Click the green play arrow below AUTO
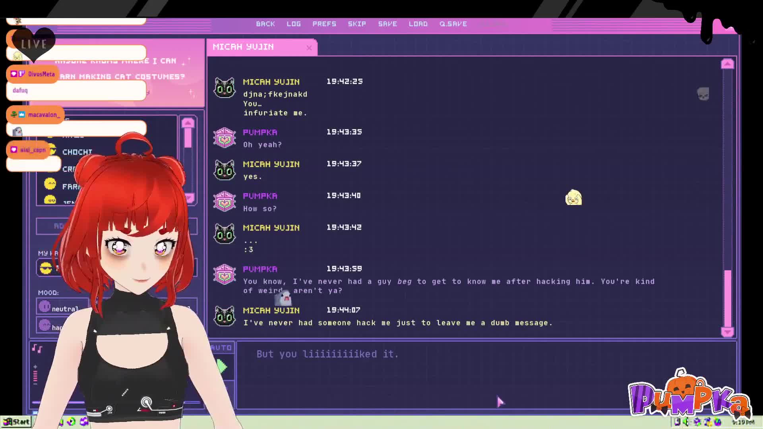The width and height of the screenshot is (763, 429). pyautogui.click(x=222, y=366)
